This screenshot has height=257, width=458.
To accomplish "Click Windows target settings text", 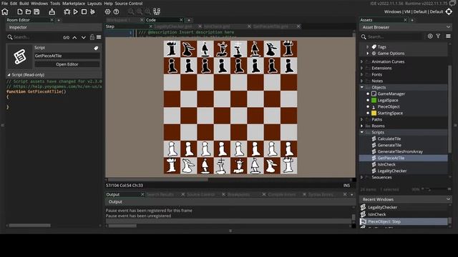I will tap(414, 11).
